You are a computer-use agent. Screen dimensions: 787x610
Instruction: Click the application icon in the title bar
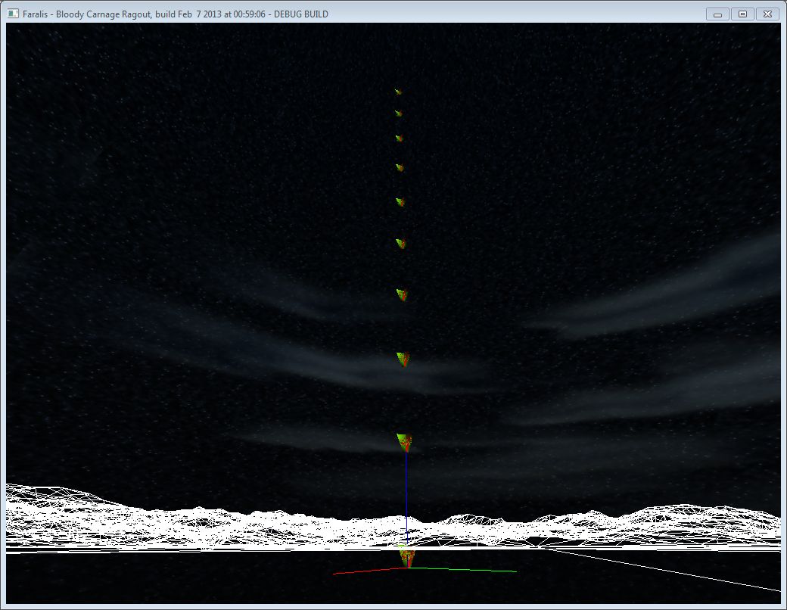pos(13,14)
